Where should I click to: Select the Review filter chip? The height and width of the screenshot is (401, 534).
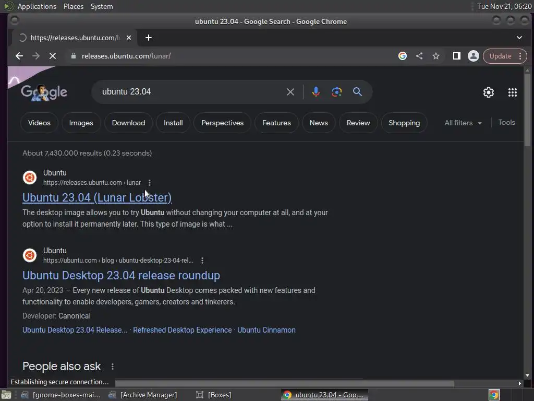click(358, 123)
